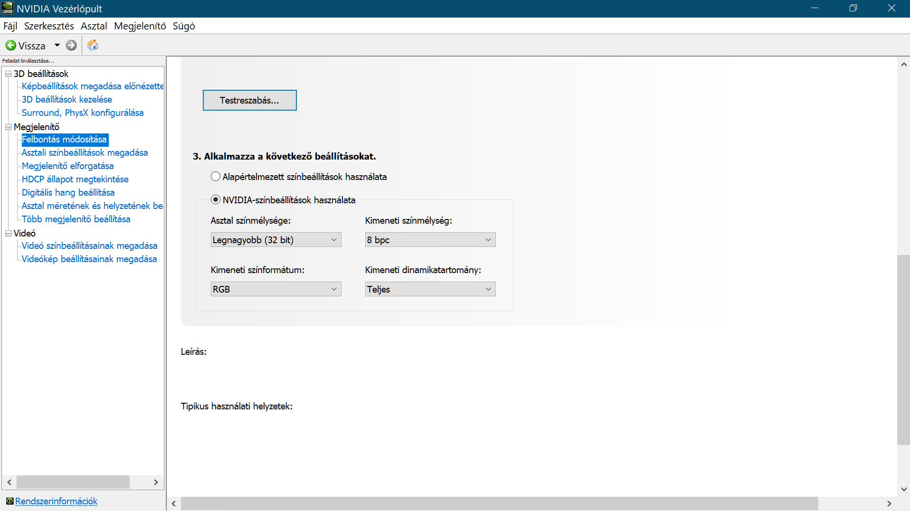Select Felbontás módosítása item
910x511 pixels.
pos(65,139)
